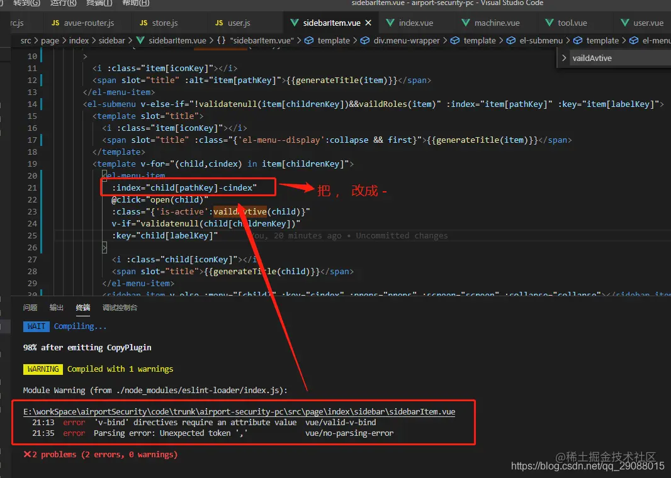
Task: Open the div.menu-wrapper breadcrumb
Action: pos(407,41)
